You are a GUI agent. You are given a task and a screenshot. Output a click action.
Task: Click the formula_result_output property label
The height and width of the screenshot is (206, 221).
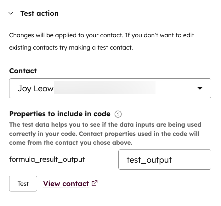pyautogui.click(x=47, y=159)
